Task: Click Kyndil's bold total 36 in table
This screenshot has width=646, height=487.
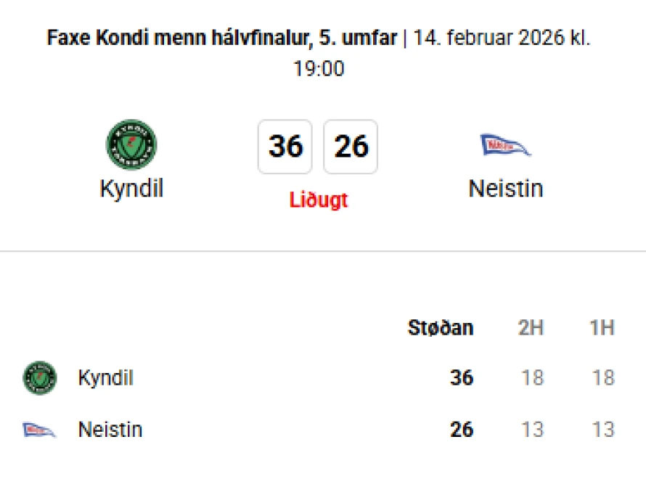Action: [461, 378]
